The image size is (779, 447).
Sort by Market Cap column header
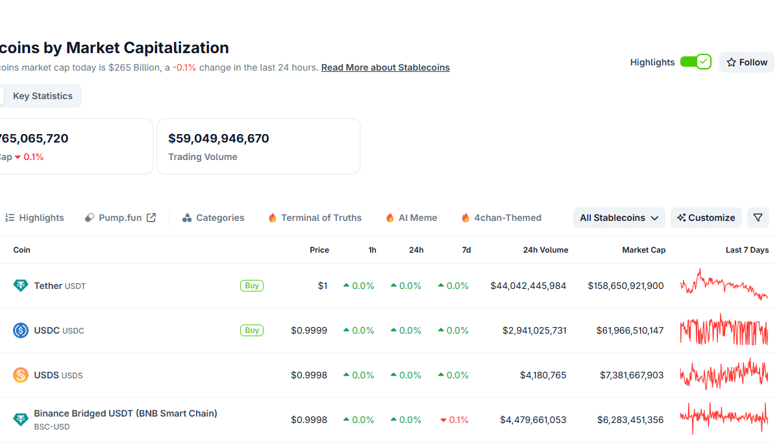644,250
